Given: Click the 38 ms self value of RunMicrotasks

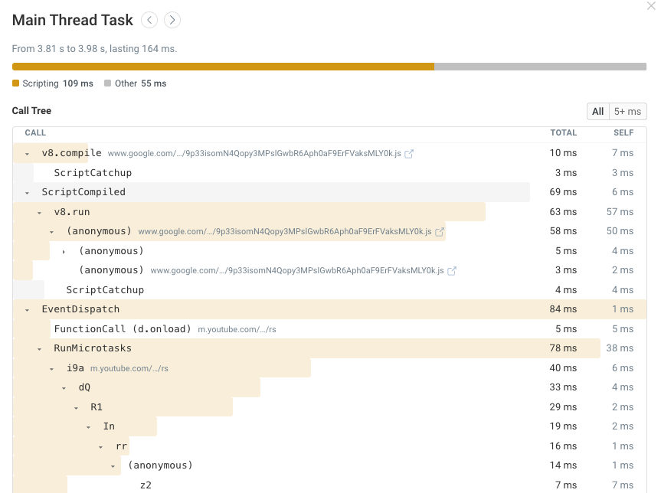Looking at the screenshot, I should (620, 348).
